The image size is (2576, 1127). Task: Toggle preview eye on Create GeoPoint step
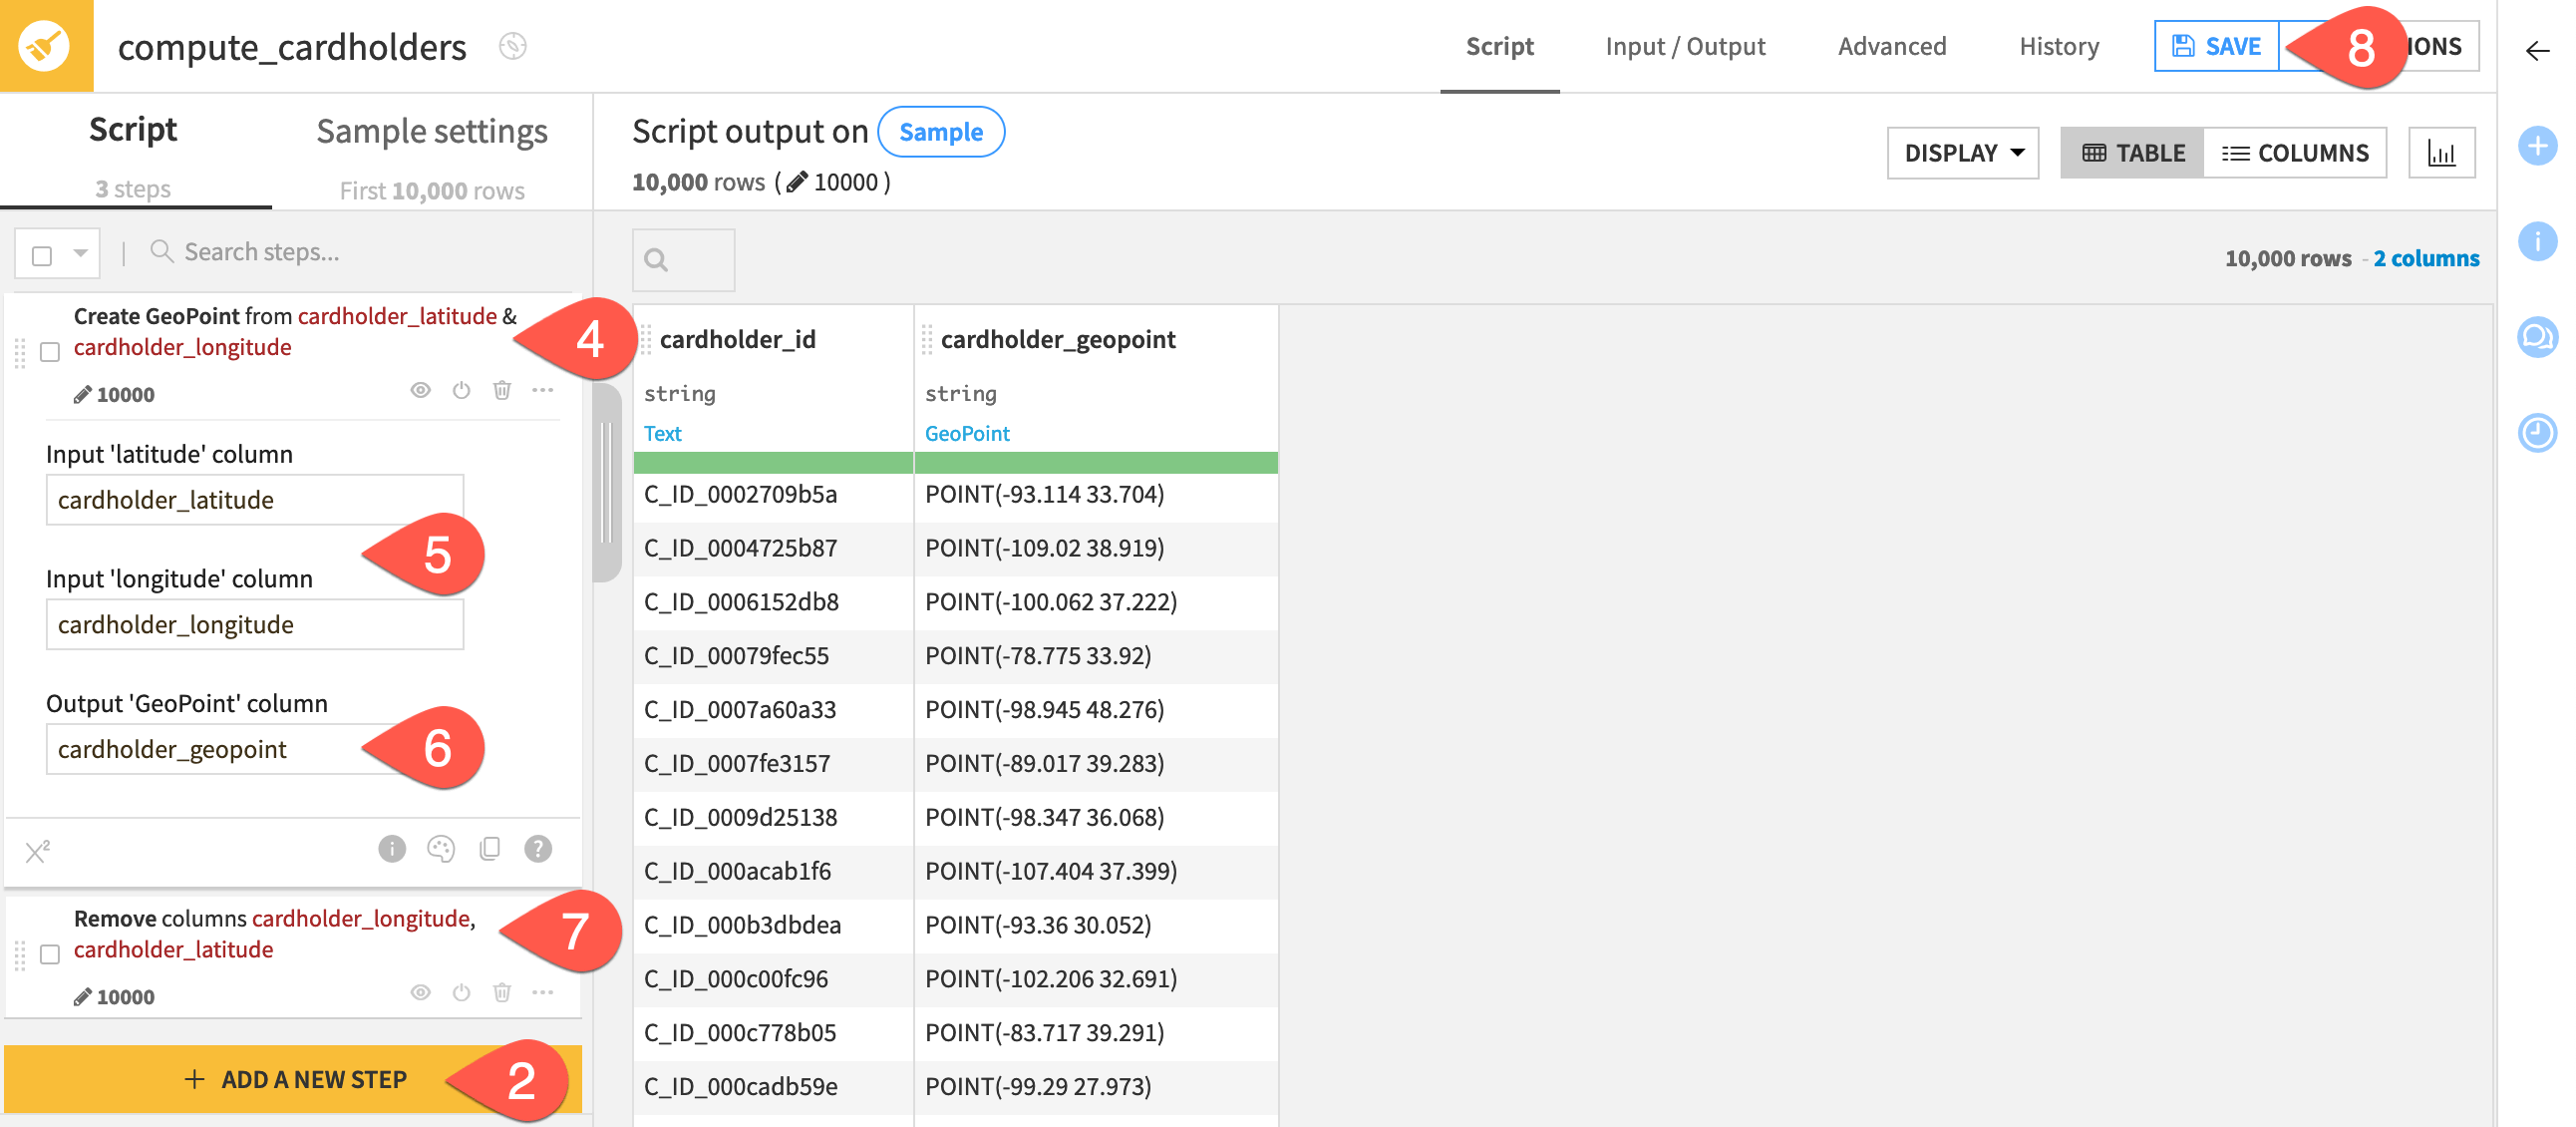(x=421, y=390)
